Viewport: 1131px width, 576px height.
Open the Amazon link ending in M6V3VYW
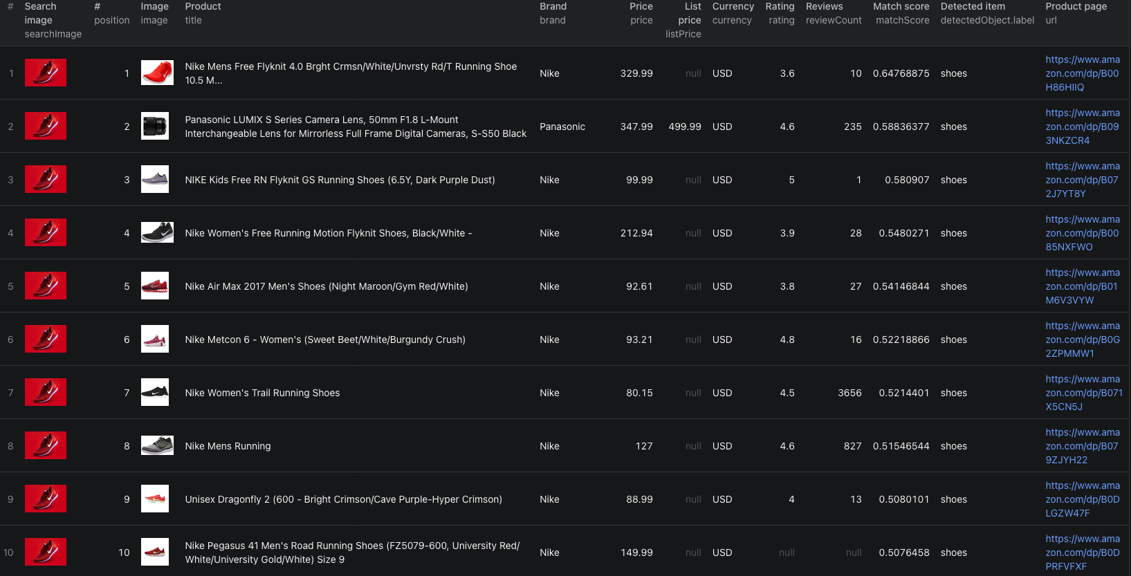click(1083, 286)
